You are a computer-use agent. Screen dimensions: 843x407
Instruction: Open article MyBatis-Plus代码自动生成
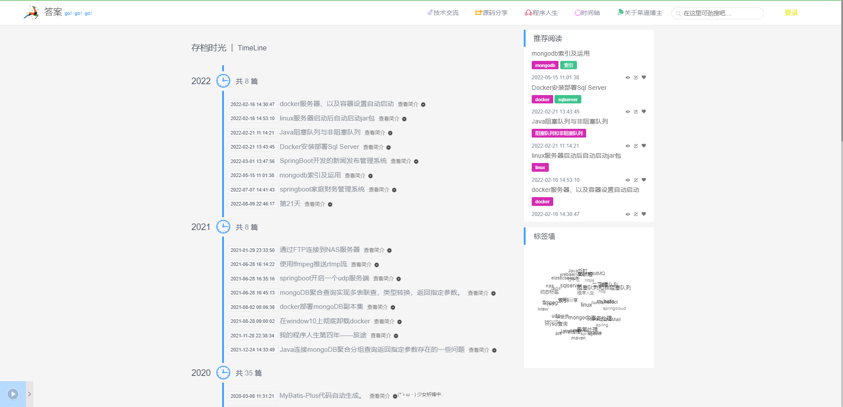(322, 396)
